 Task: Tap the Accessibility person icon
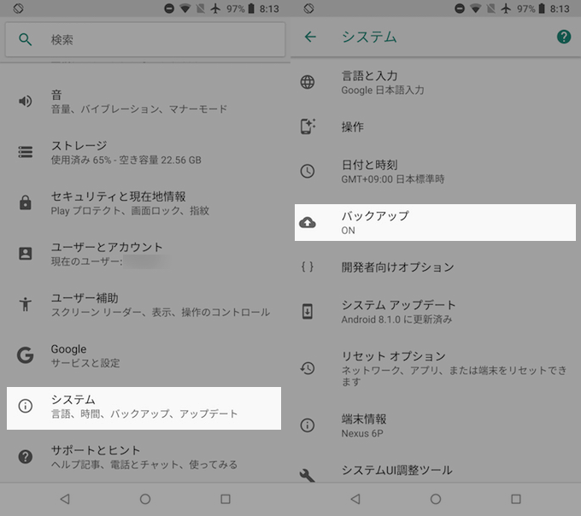26,304
